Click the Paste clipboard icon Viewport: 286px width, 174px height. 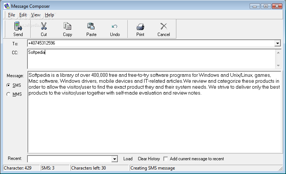[x=91, y=26]
